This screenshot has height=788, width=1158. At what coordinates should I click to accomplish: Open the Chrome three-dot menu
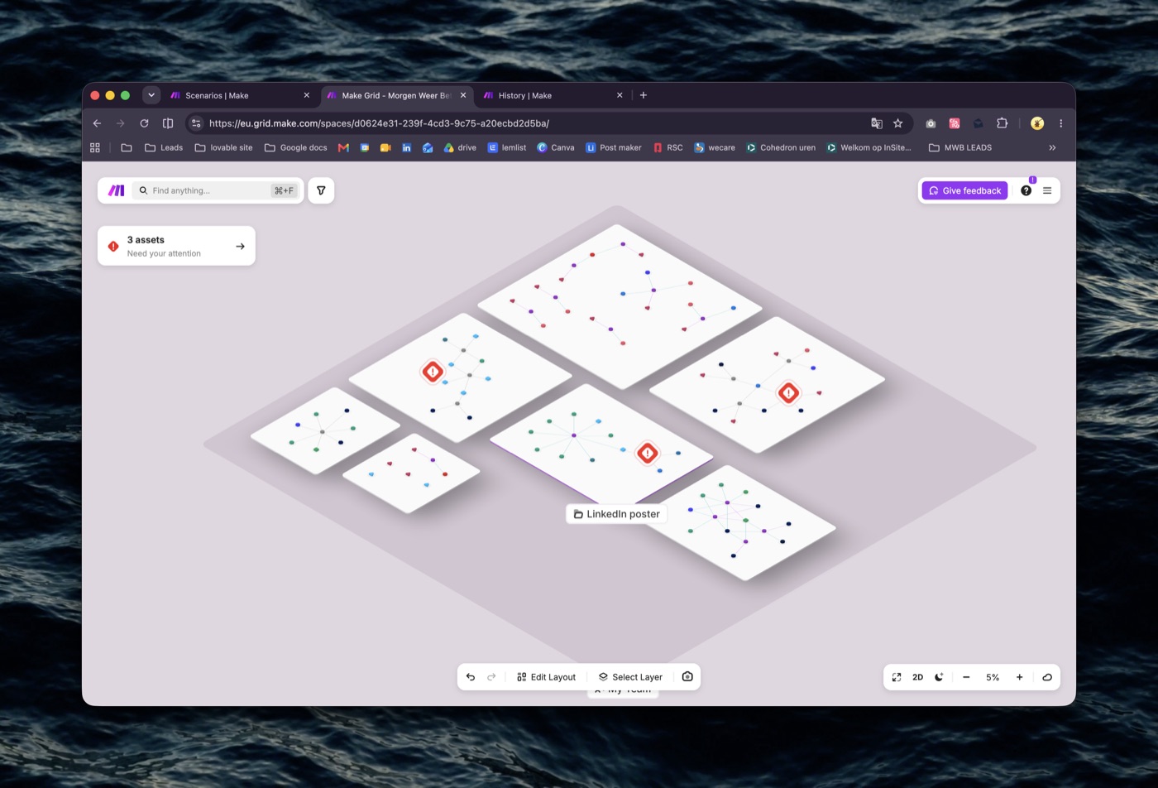pos(1060,123)
